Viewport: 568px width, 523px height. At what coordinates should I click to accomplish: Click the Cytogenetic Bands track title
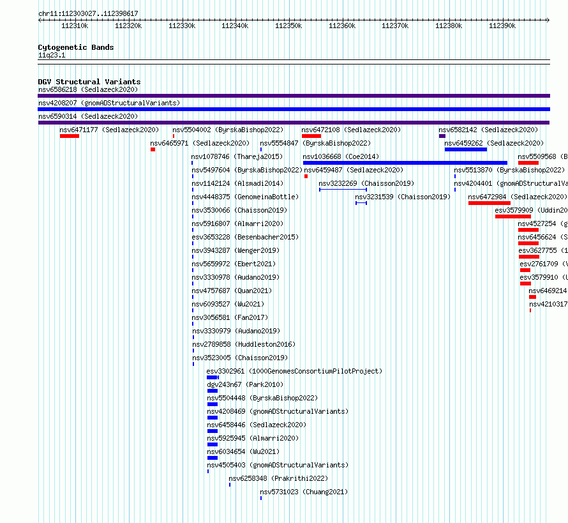point(76,47)
